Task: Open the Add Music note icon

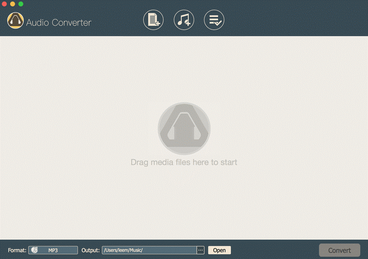Action: 184,21
